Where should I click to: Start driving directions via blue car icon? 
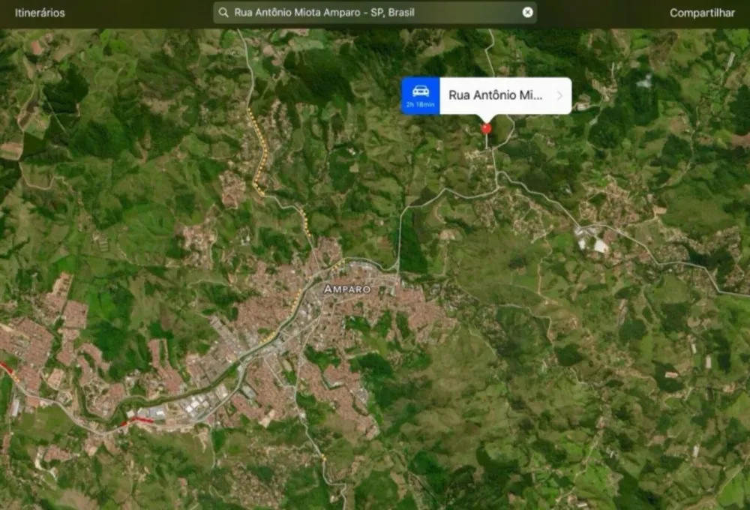coord(421,96)
